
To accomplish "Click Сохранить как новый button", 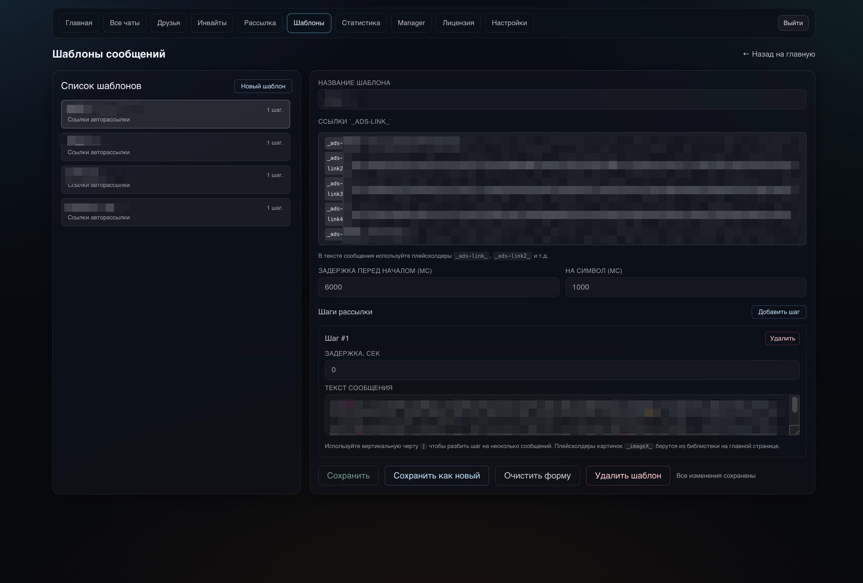I will point(437,476).
